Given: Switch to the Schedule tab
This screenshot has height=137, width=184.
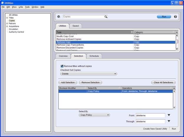Looking at the screenshot, I should click(x=94, y=56).
